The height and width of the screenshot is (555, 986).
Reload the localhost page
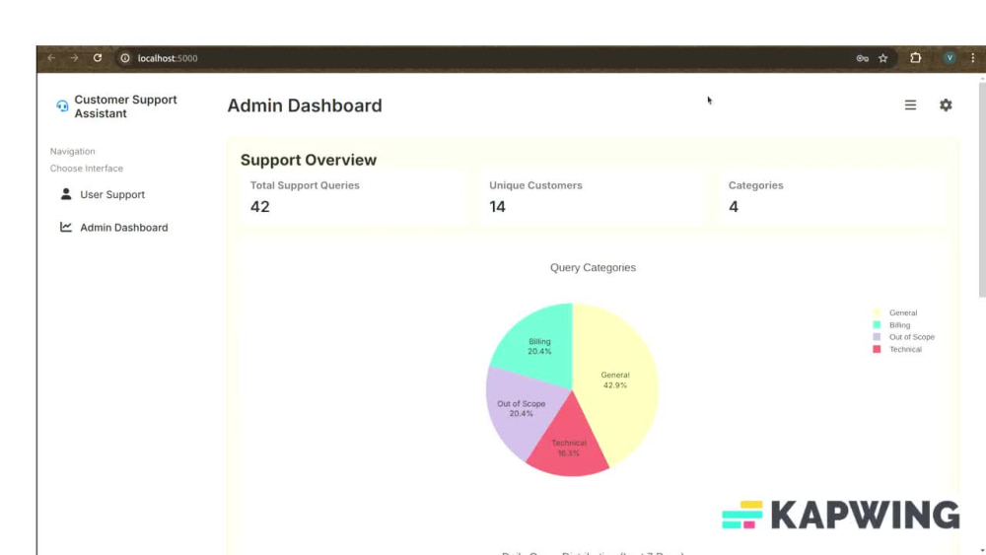click(98, 58)
